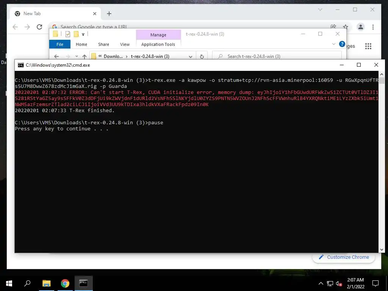The image size is (388, 291).
Task: Go back in Chrome browser
Action: [15, 27]
